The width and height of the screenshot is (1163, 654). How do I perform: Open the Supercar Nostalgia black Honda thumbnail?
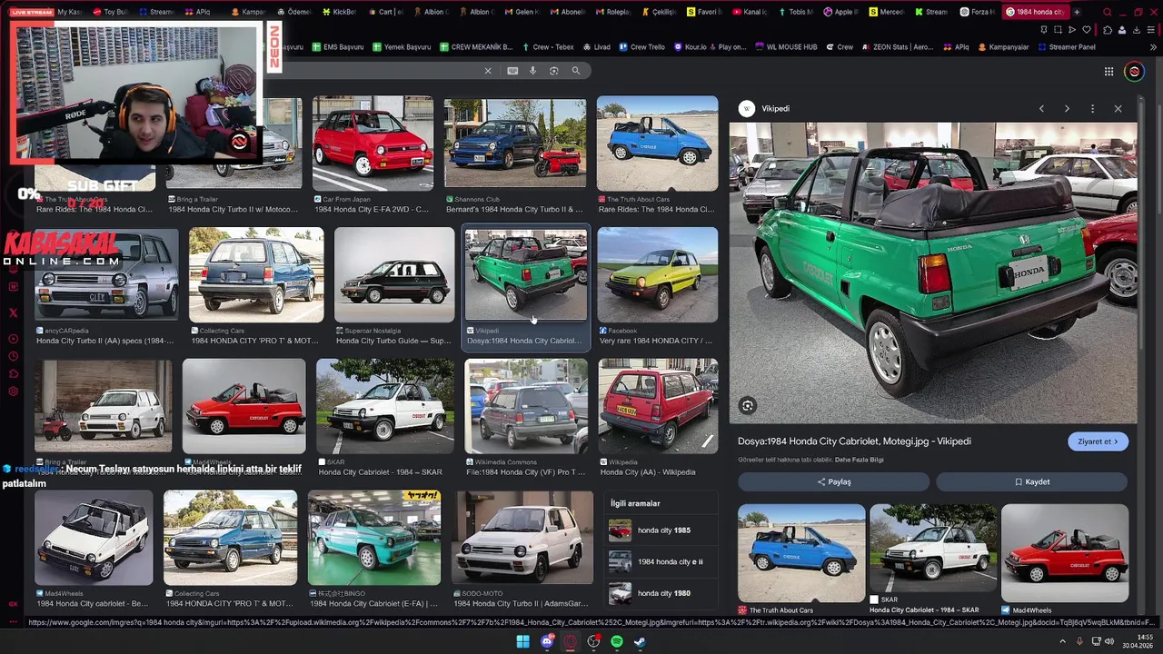click(x=394, y=275)
